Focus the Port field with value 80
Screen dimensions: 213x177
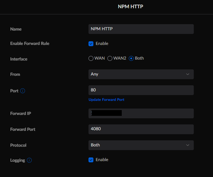pos(141,90)
